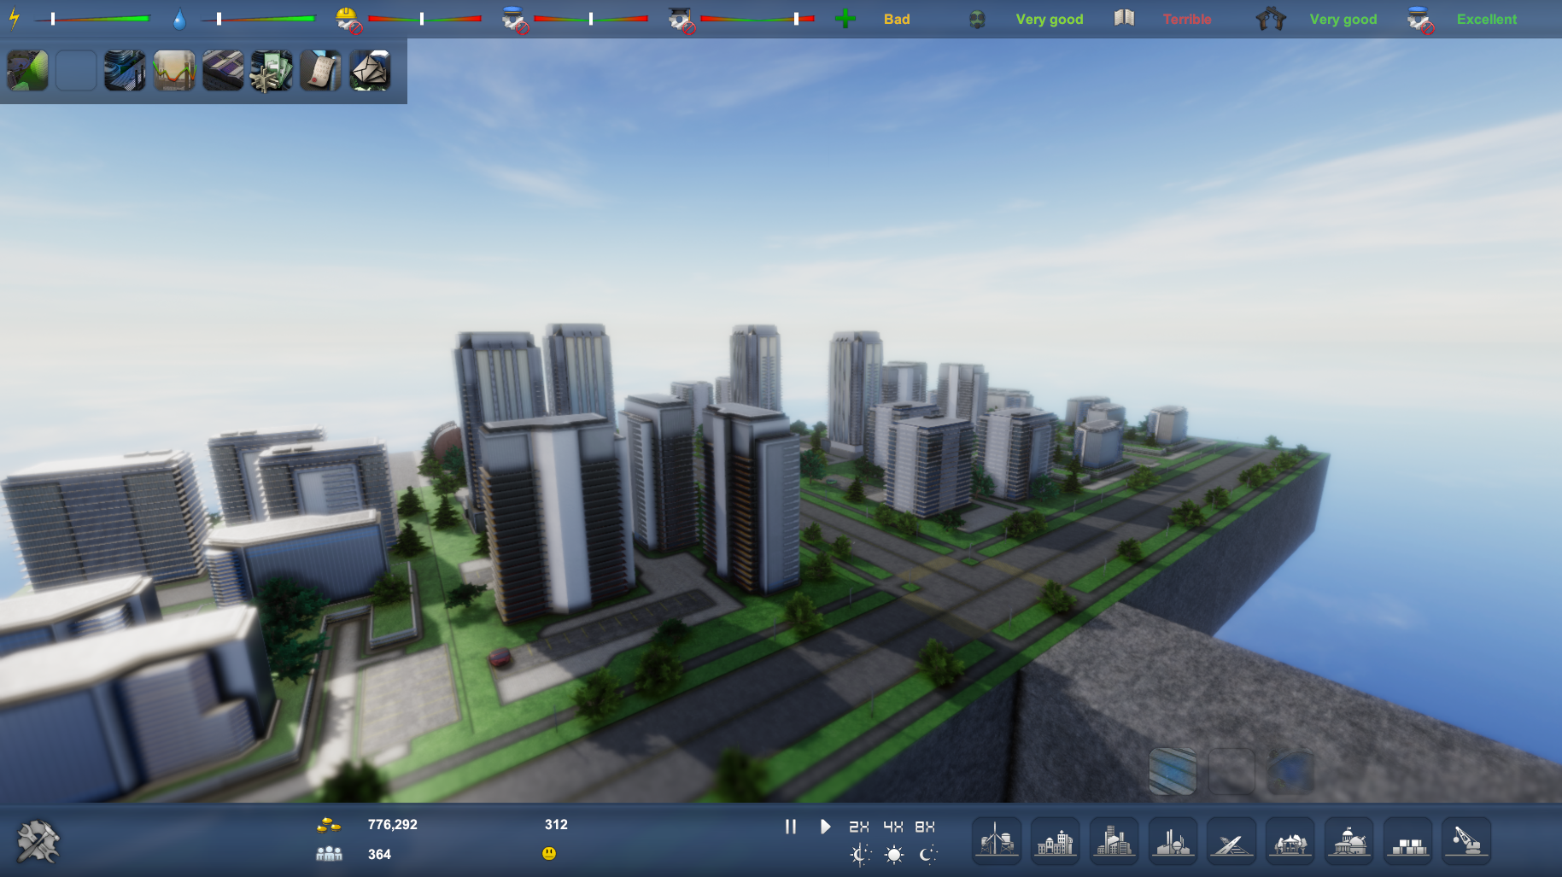Image resolution: width=1562 pixels, height=877 pixels.
Task: Click the blue cap worker icon in top bar center
Action: click(515, 19)
